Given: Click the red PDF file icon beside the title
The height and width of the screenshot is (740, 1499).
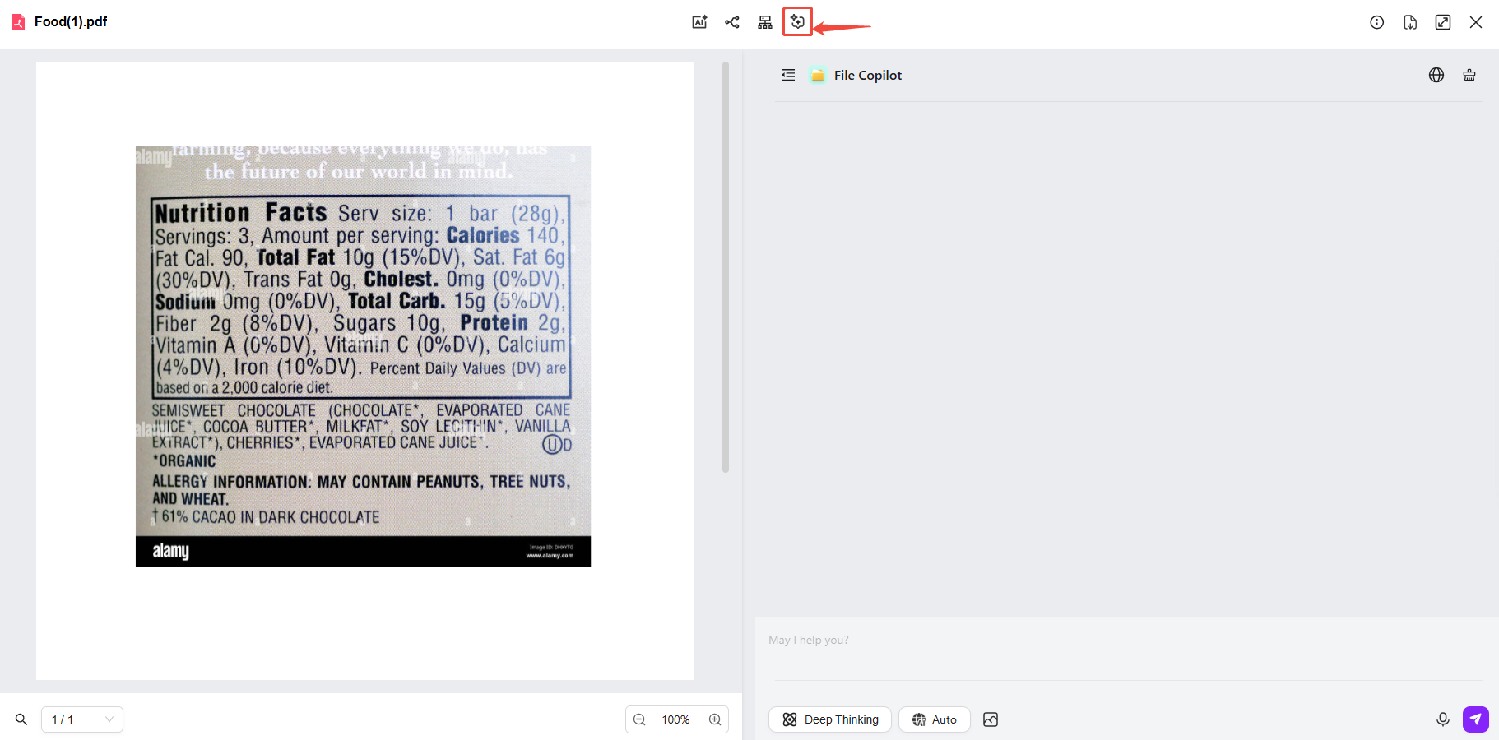Looking at the screenshot, I should (x=18, y=22).
